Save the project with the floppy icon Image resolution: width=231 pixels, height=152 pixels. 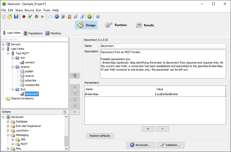[16, 17]
